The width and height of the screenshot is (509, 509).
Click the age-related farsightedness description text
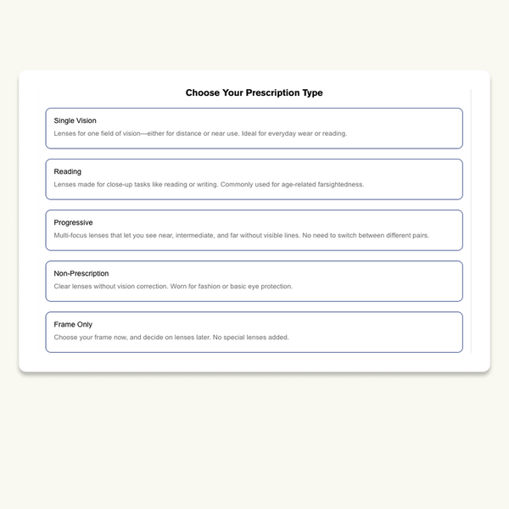[209, 185]
